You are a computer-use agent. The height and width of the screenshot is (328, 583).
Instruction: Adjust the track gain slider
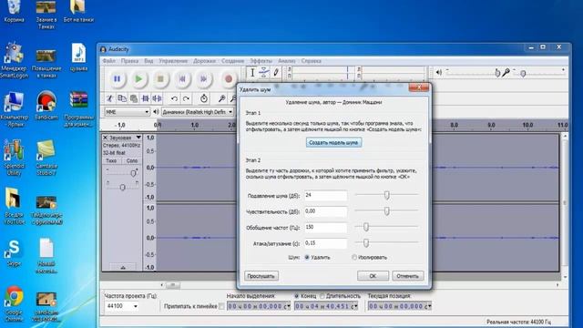tap(133, 173)
